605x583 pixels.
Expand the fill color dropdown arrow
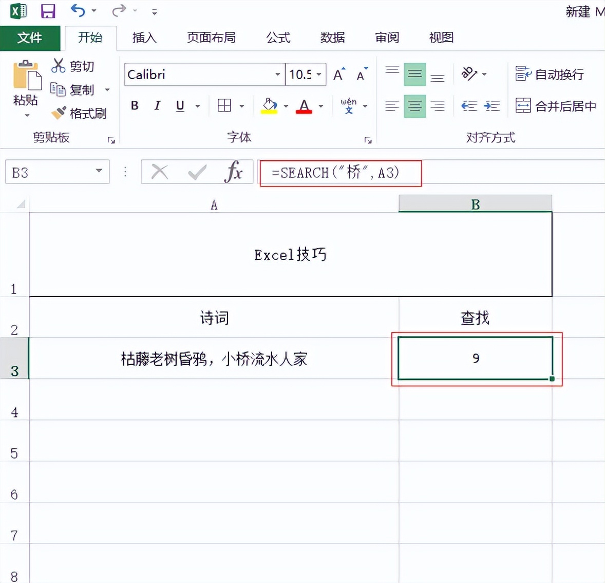tap(286, 105)
